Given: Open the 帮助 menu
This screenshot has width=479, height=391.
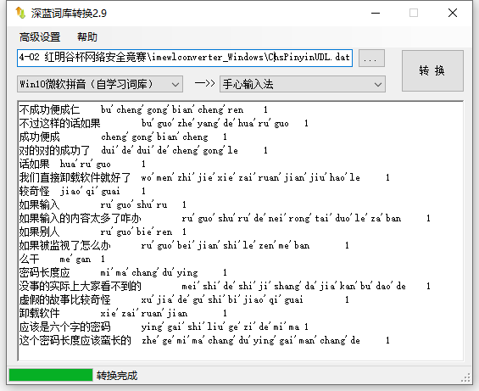Looking at the screenshot, I should click(x=87, y=37).
